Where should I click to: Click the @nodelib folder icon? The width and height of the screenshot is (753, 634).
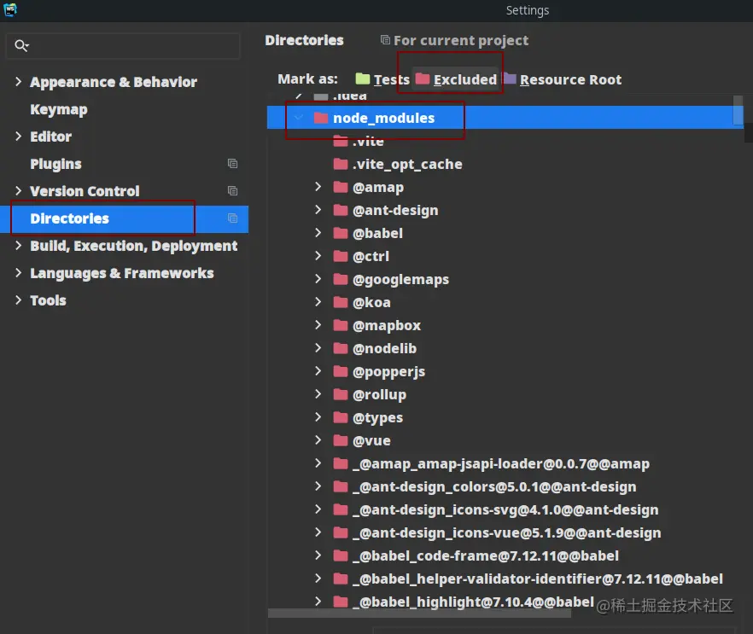(x=341, y=348)
